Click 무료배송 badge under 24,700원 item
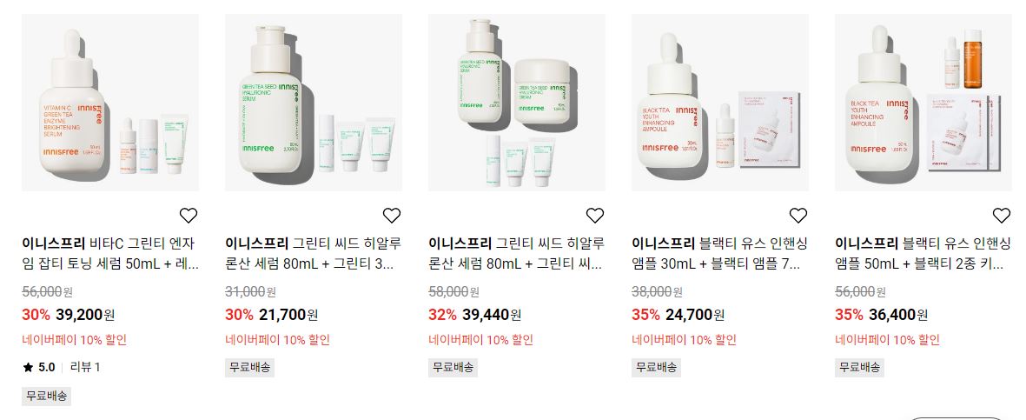The width and height of the screenshot is (1026, 420). point(656,367)
